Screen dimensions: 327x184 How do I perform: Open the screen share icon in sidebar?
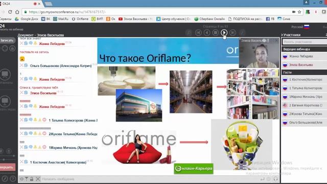[5, 101]
